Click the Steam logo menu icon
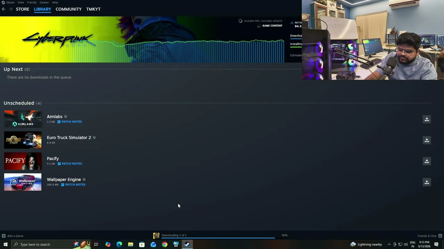 (3, 2)
